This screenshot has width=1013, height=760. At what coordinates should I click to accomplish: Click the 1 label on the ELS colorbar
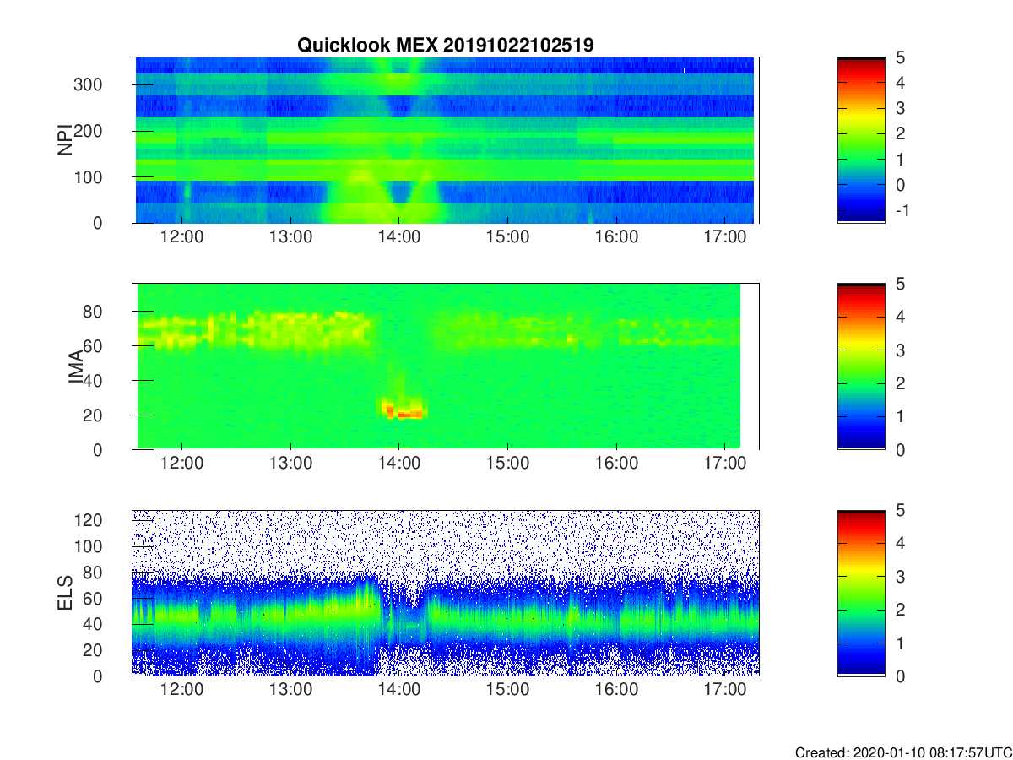pos(901,643)
